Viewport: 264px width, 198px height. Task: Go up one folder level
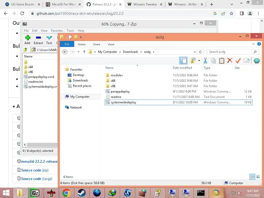tap(84, 52)
